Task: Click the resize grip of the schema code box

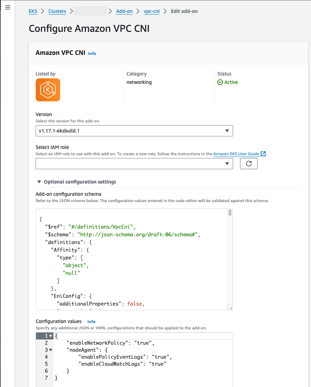Action: pos(230,307)
